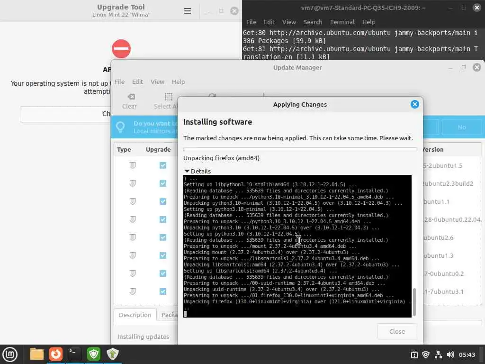Uncheck the sixth update's Upgrade checkbox
Screen dimensions: 485x364
[x=163, y=255]
